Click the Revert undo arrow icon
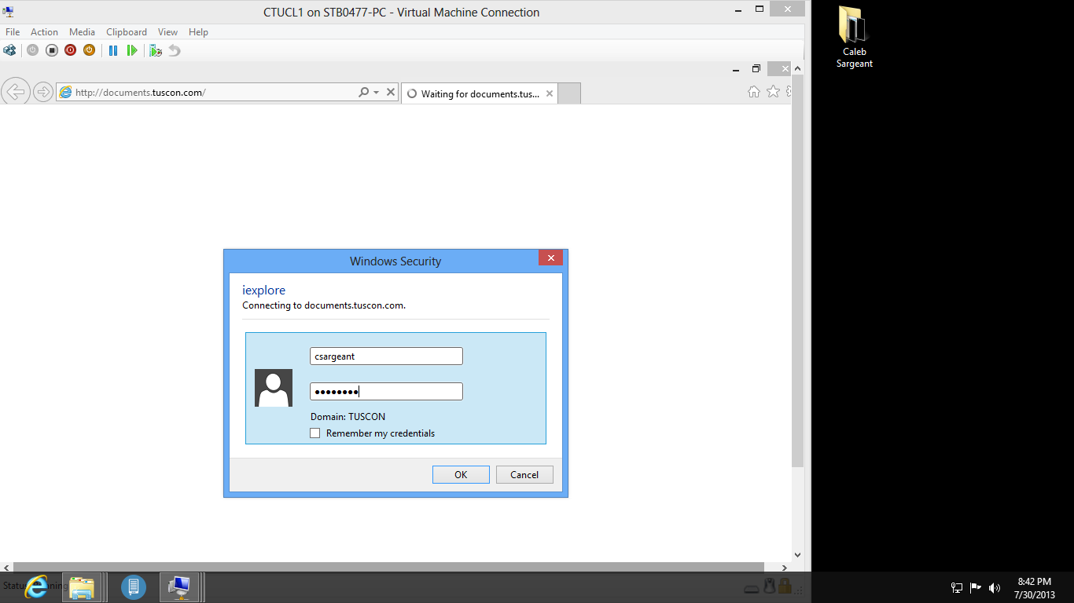Image resolution: width=1074 pixels, height=603 pixels. (175, 50)
